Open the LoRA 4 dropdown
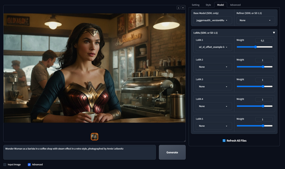285x169 pixels. point(214,106)
